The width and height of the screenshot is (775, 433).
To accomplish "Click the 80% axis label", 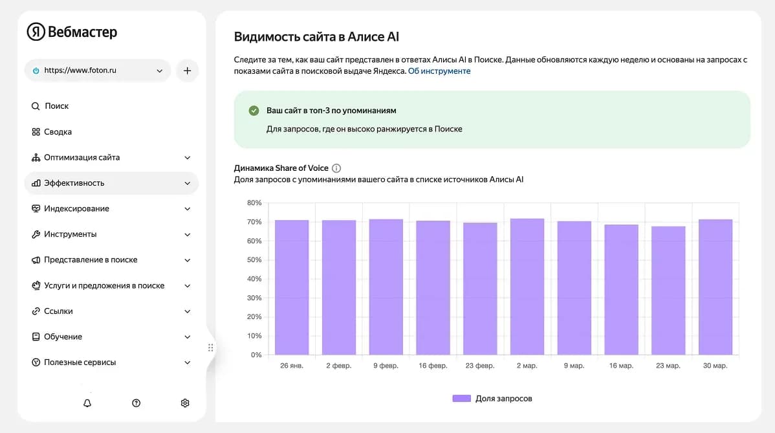I will click(x=254, y=203).
